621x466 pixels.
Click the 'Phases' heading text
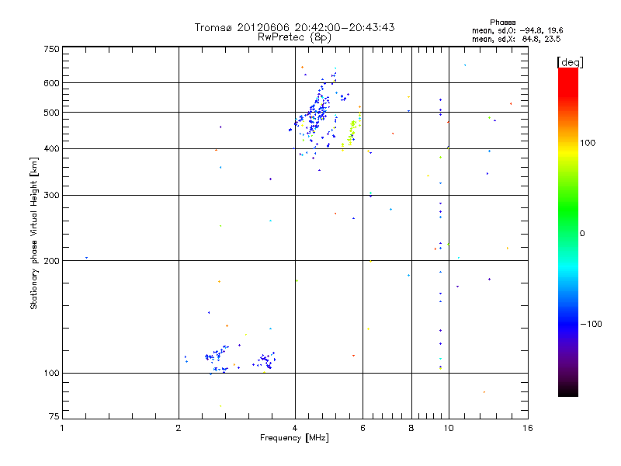click(x=502, y=23)
